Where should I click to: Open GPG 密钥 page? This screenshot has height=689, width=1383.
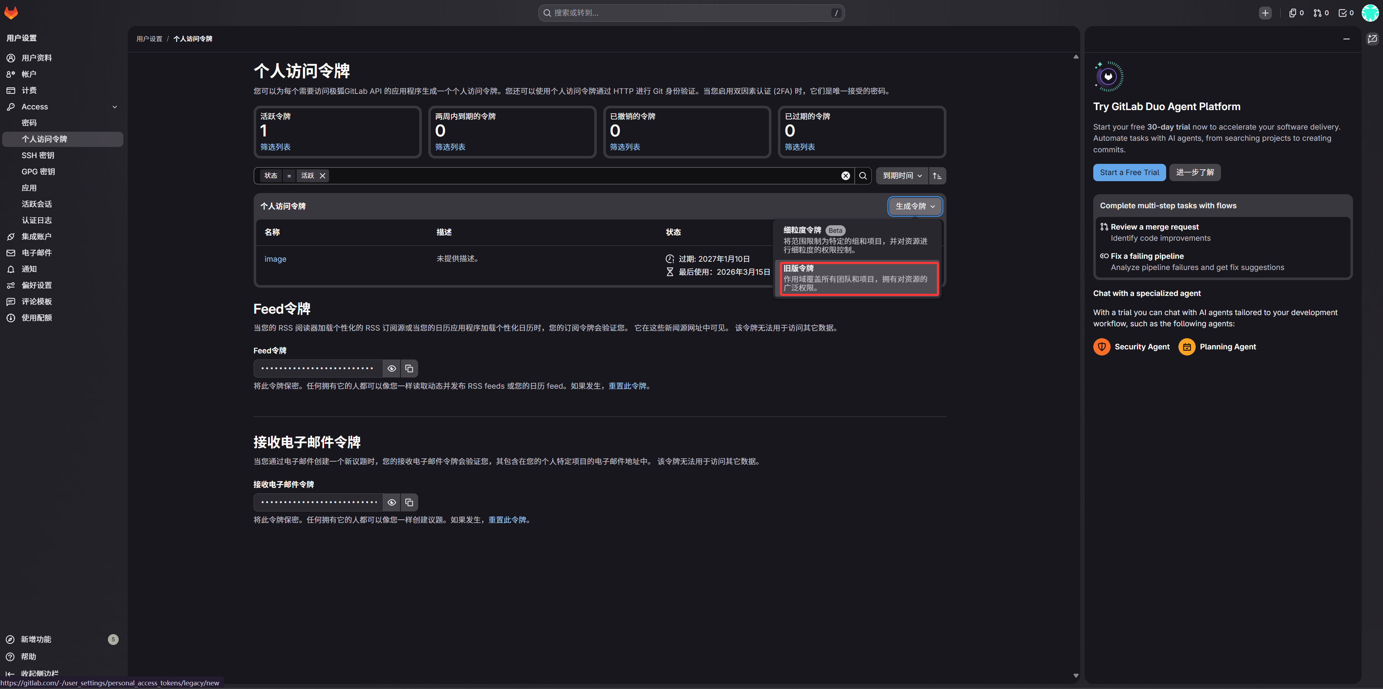coord(63,172)
